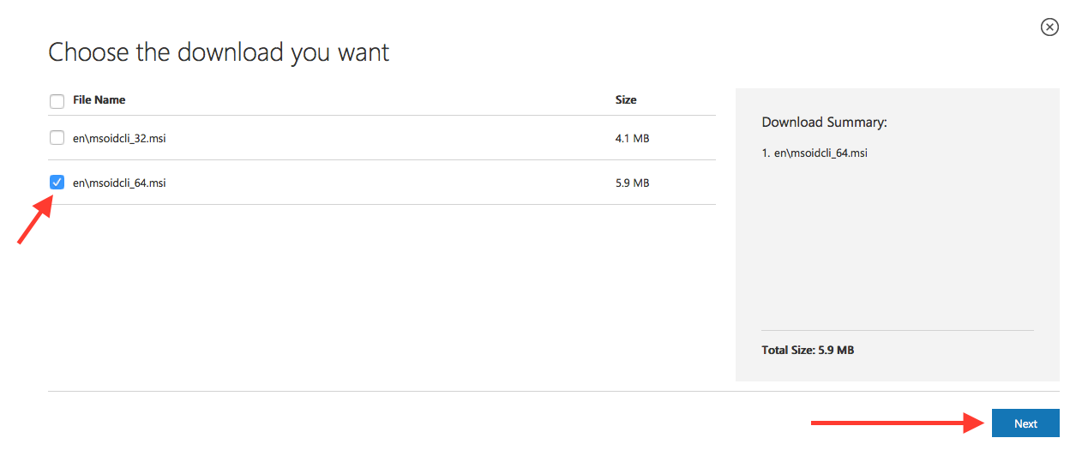Select the en\msoidcli_32.msi file name text
1076x450 pixels.
[x=119, y=137]
